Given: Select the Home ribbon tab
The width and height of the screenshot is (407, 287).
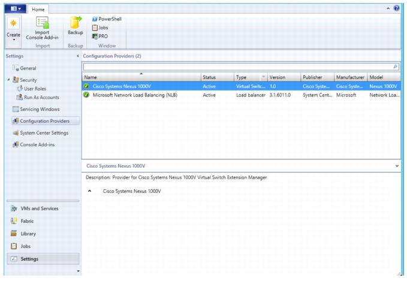Looking at the screenshot, I should pos(38,10).
